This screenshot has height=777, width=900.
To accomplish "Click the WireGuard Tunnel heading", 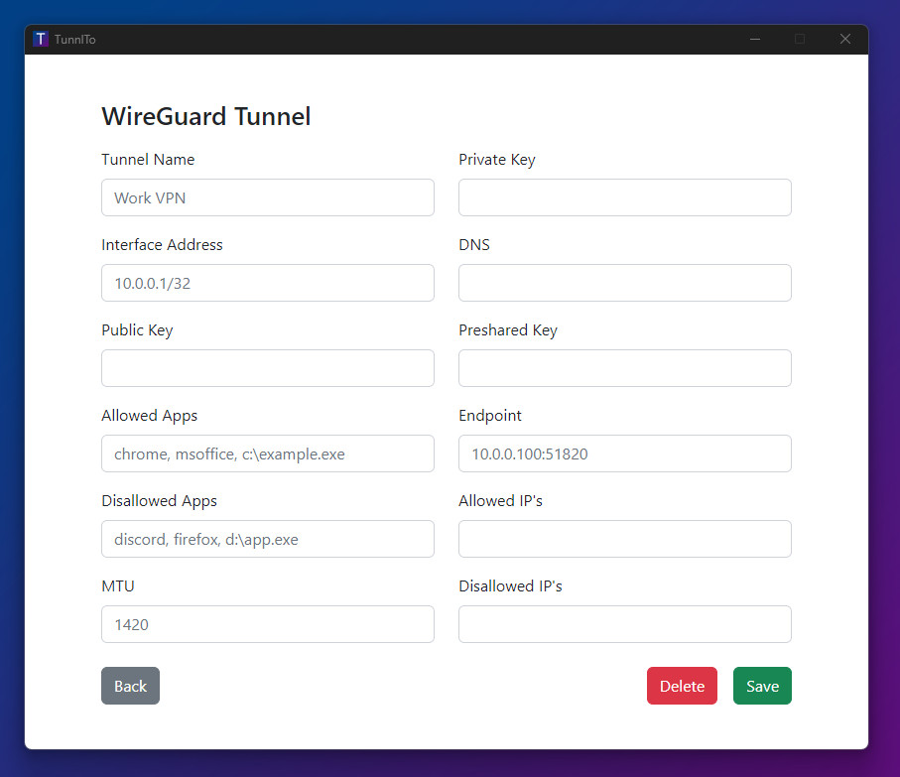I will [x=206, y=116].
